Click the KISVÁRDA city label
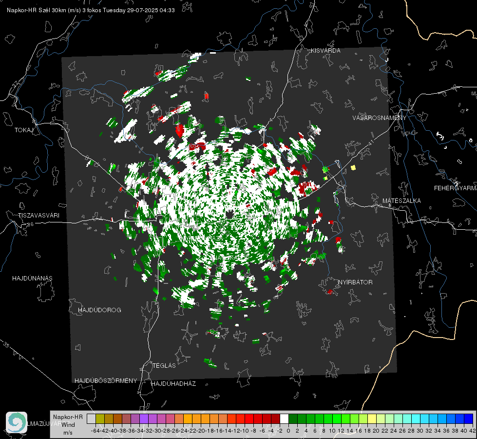477x439 pixels. point(325,51)
